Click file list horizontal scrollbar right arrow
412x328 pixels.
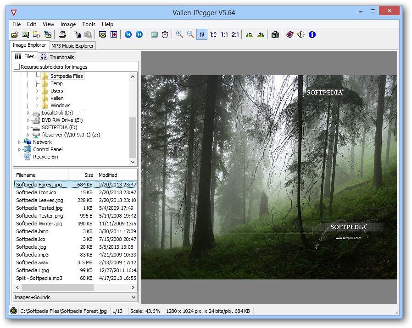click(x=133, y=288)
